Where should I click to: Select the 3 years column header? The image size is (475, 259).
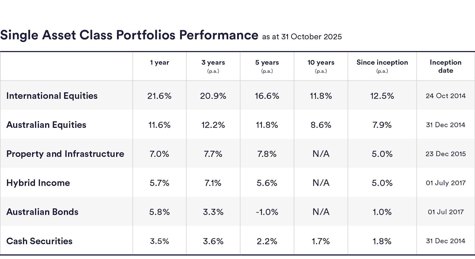click(x=213, y=63)
